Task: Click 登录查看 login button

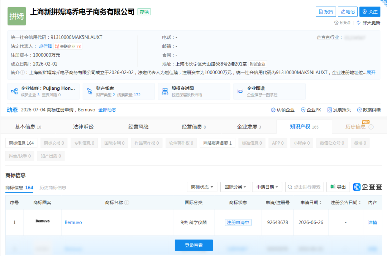Action: point(194,245)
